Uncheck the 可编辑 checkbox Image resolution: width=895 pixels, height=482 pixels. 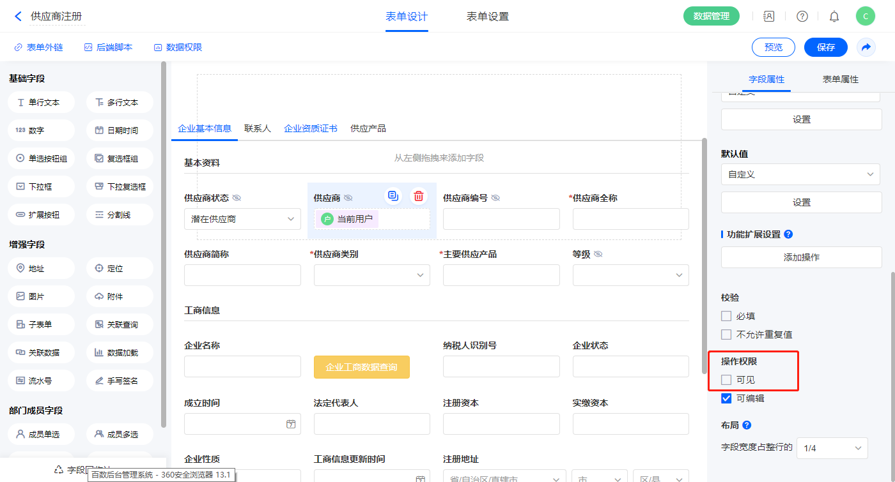[x=726, y=398]
